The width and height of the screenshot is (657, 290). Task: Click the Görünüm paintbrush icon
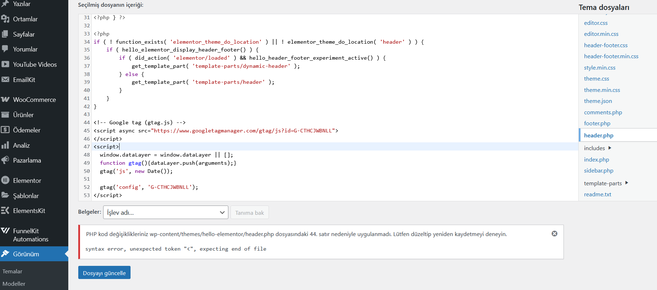click(x=5, y=254)
